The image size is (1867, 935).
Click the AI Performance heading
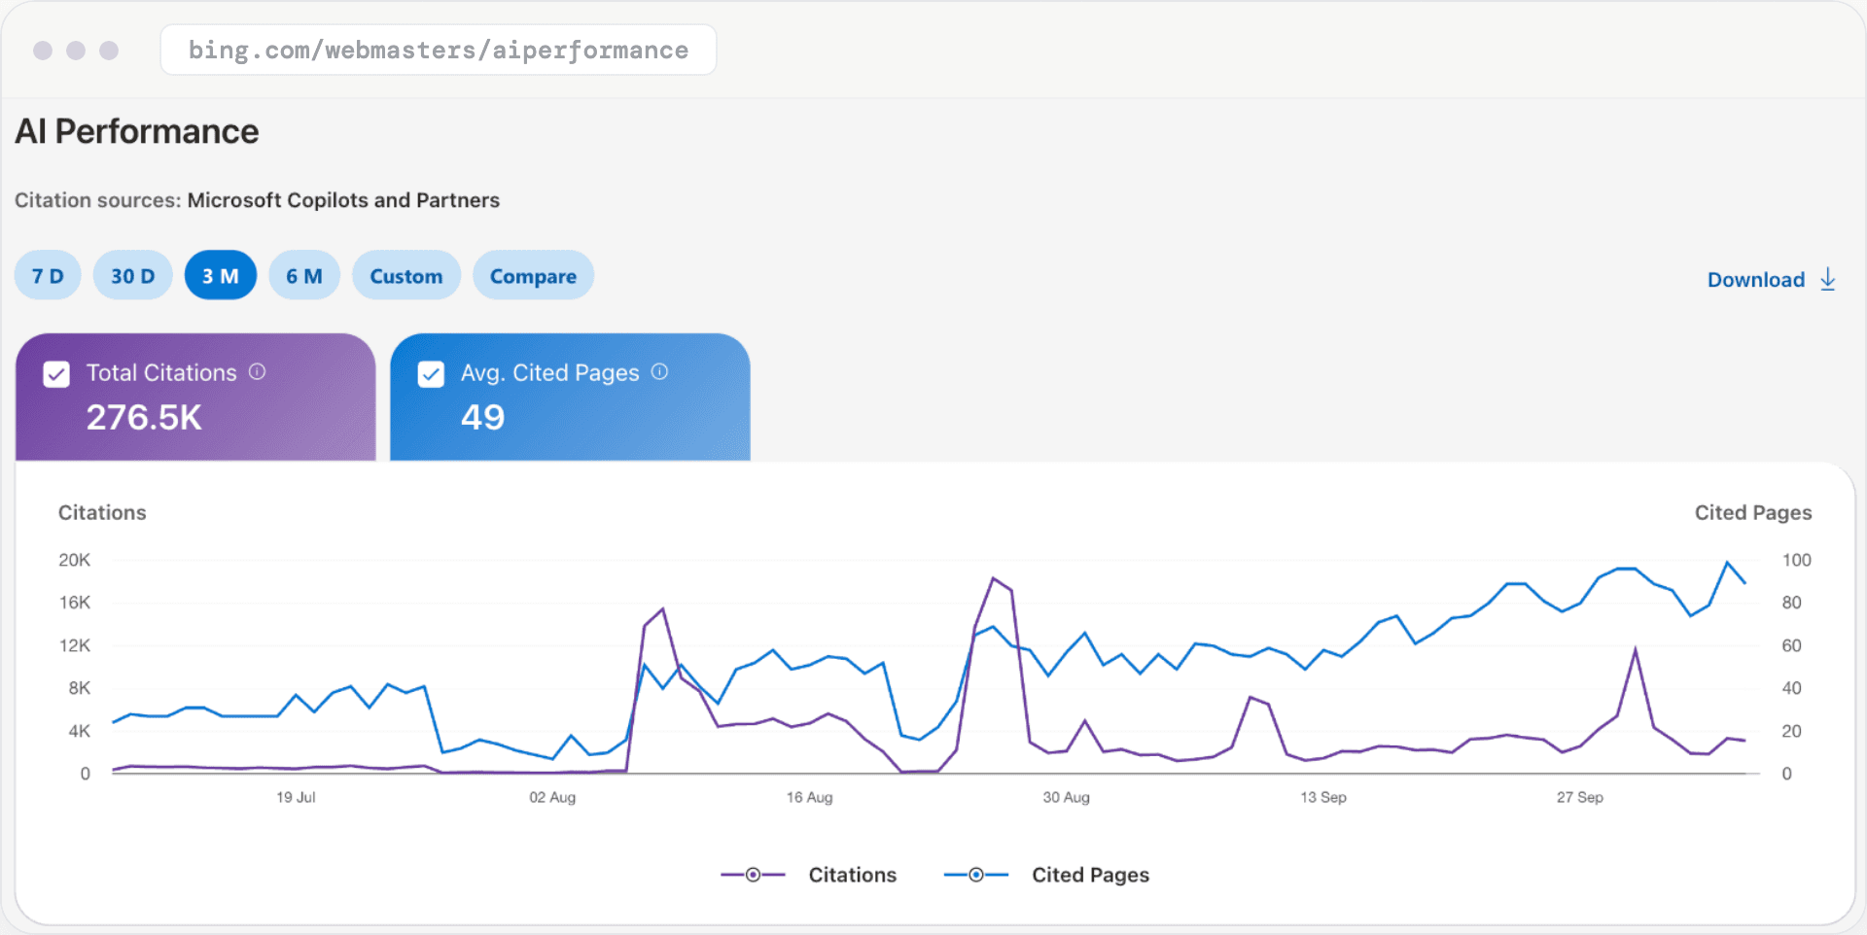click(x=137, y=131)
